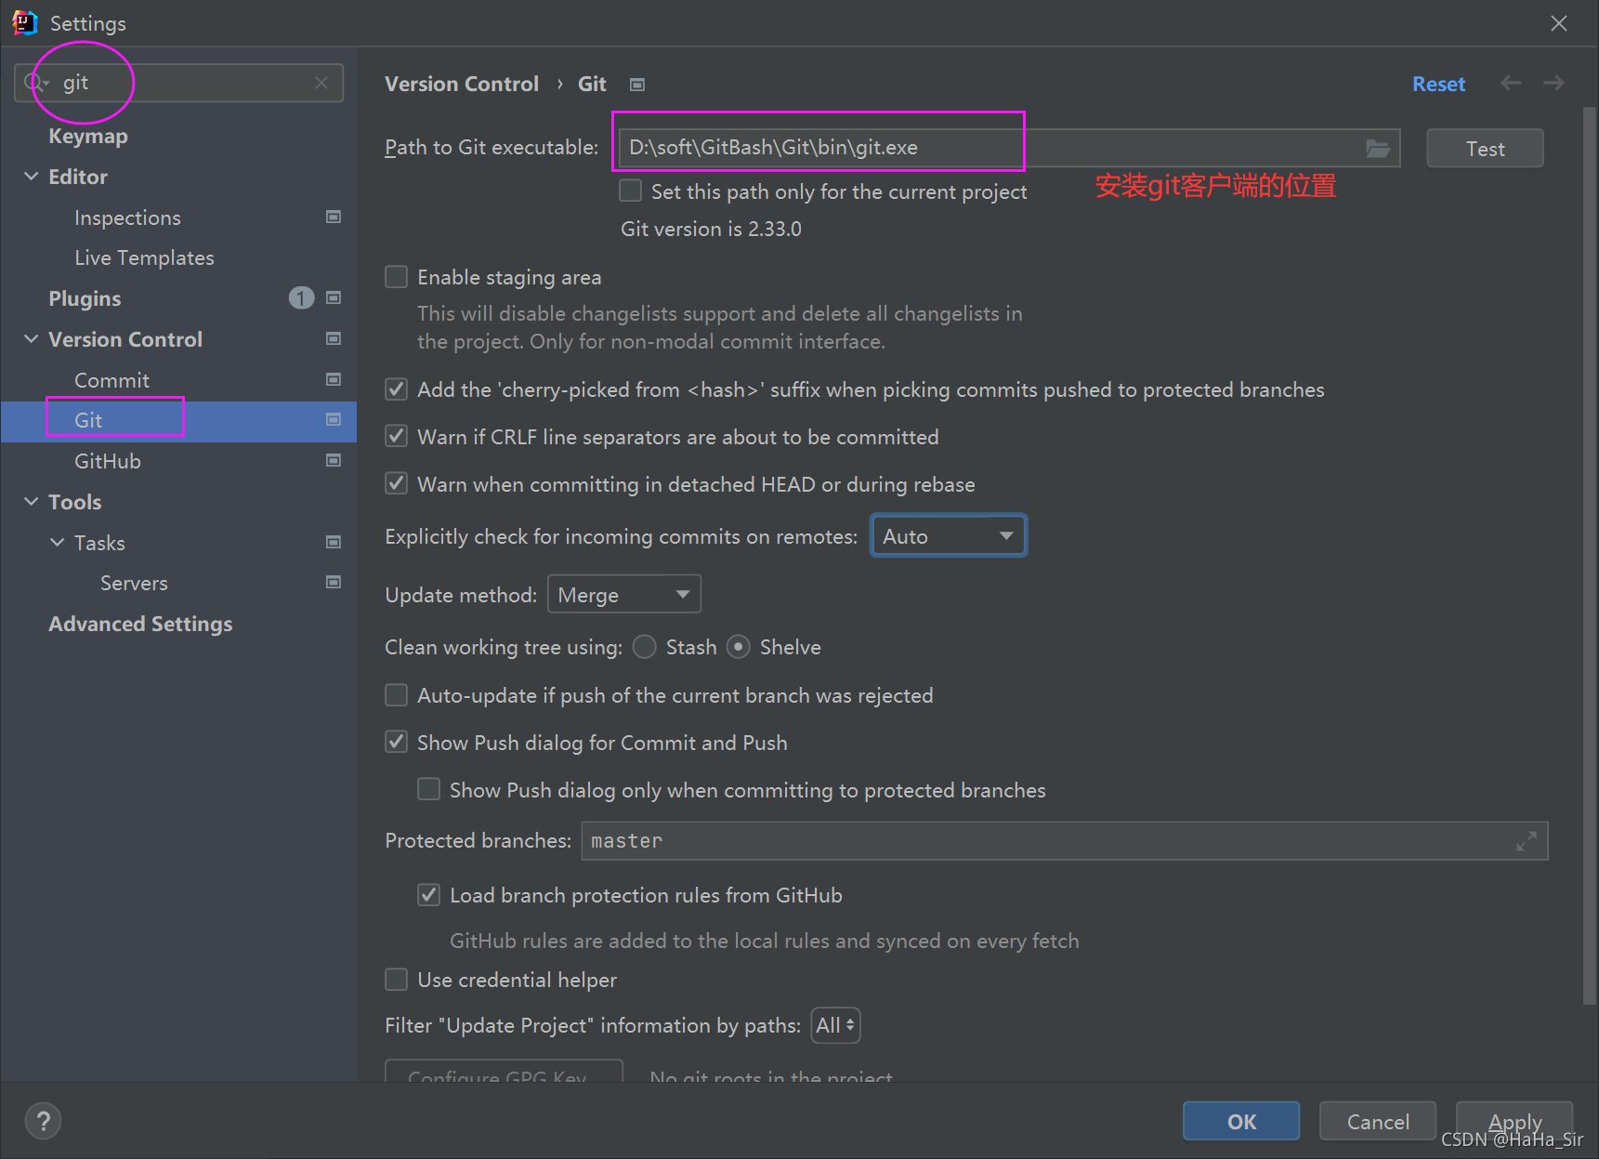Image resolution: width=1599 pixels, height=1159 pixels.
Task: Confirm settings with OK button
Action: point(1241,1121)
